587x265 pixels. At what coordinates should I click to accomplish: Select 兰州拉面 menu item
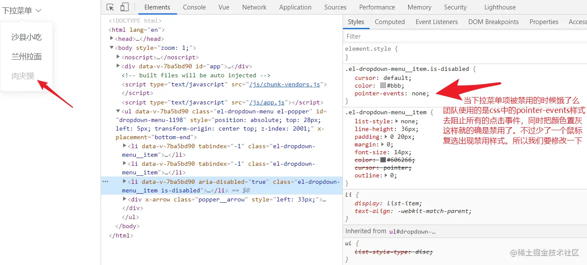point(27,57)
